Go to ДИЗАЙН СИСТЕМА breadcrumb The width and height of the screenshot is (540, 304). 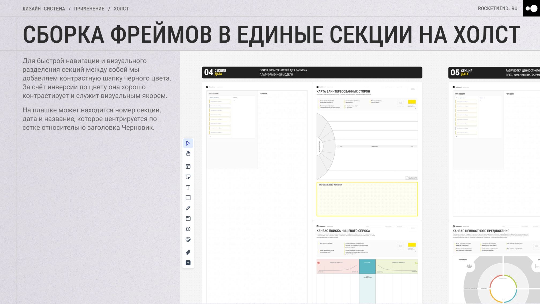pos(44,9)
